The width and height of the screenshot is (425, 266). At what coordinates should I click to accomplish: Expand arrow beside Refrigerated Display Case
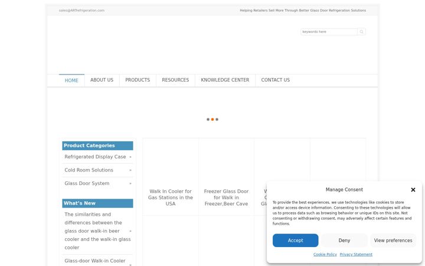130,157
